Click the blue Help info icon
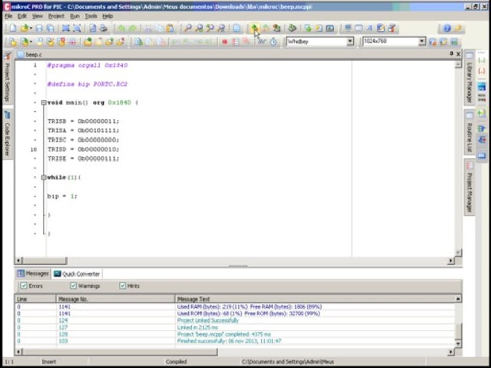The width and height of the screenshot is (491, 368). 447,28
